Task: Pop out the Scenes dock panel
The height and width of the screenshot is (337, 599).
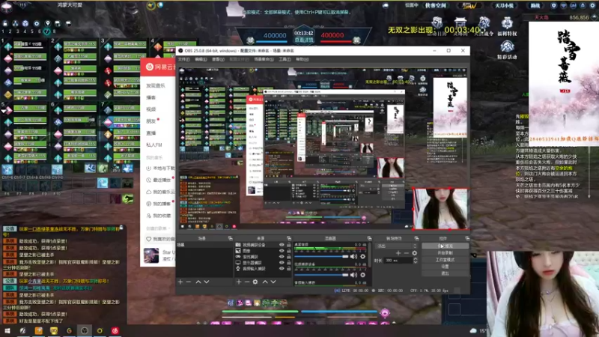Action: point(230,238)
